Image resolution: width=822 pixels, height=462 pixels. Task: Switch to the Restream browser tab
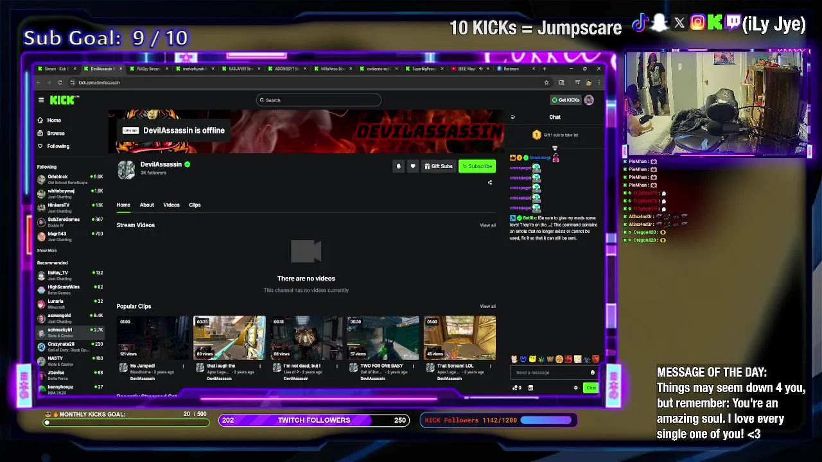pyautogui.click(x=516, y=69)
